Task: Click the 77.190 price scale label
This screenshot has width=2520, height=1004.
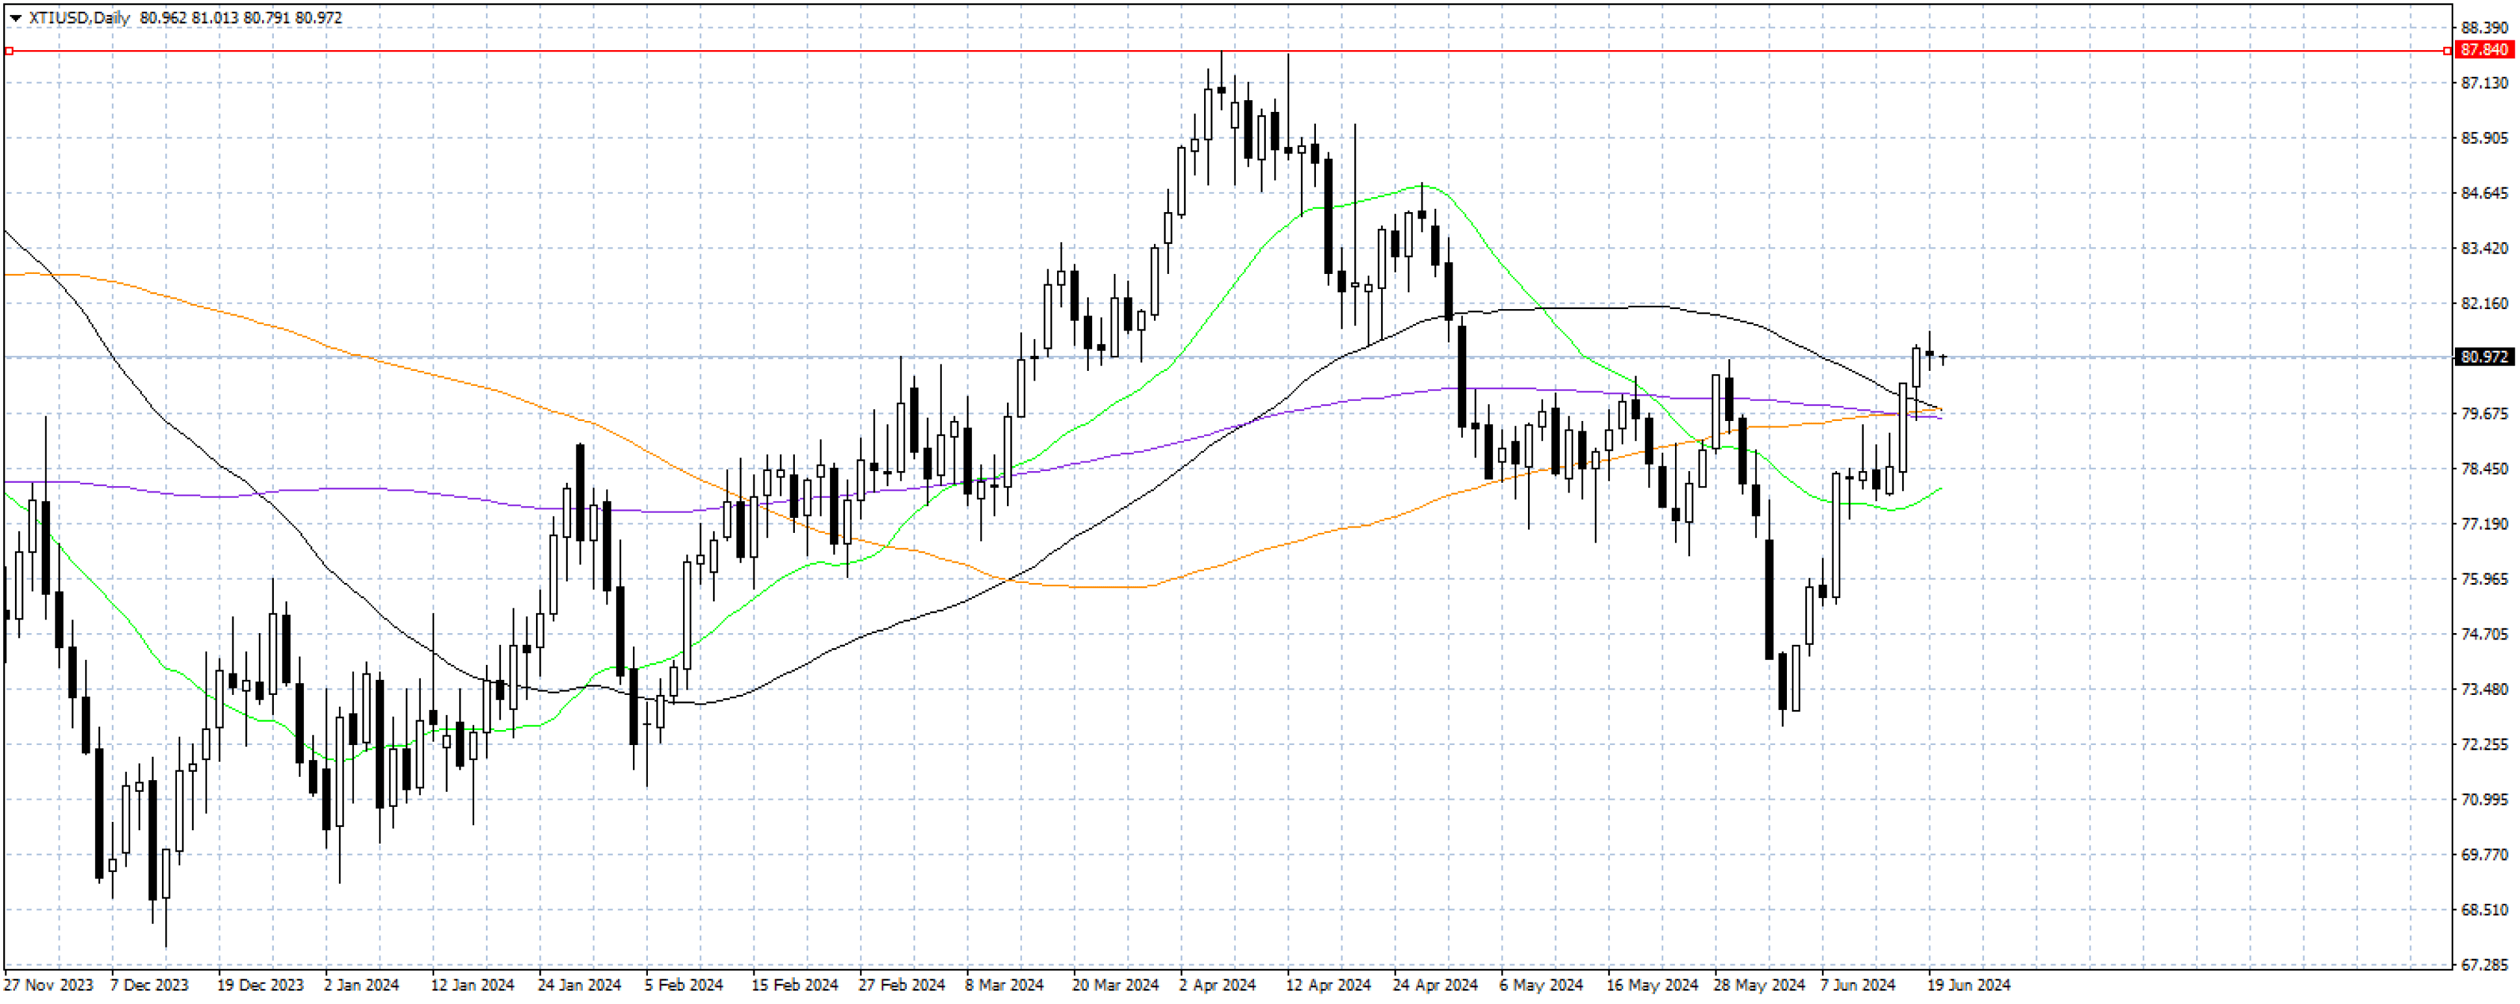Action: pyautogui.click(x=2485, y=524)
